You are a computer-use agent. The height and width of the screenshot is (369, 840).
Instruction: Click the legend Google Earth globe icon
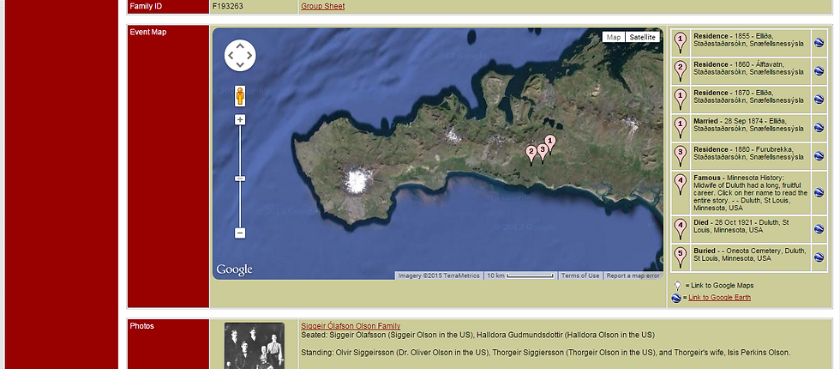tap(676, 299)
